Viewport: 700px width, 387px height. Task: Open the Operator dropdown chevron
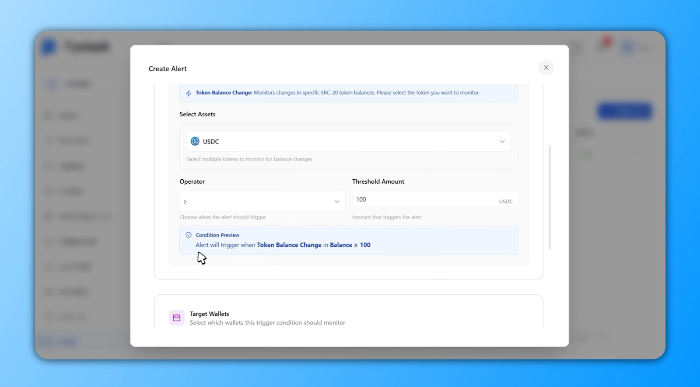(337, 202)
